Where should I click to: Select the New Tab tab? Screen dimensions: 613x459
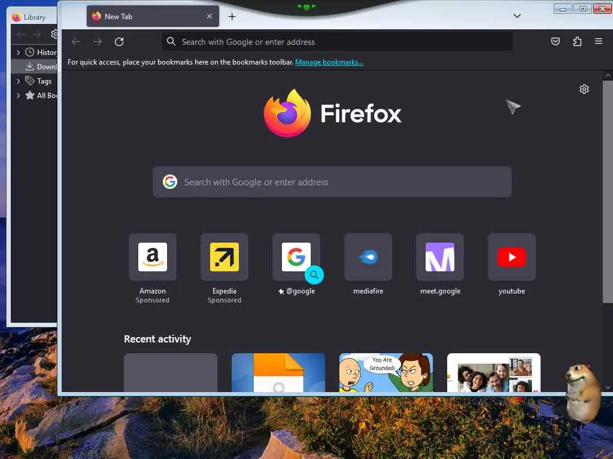(x=153, y=16)
